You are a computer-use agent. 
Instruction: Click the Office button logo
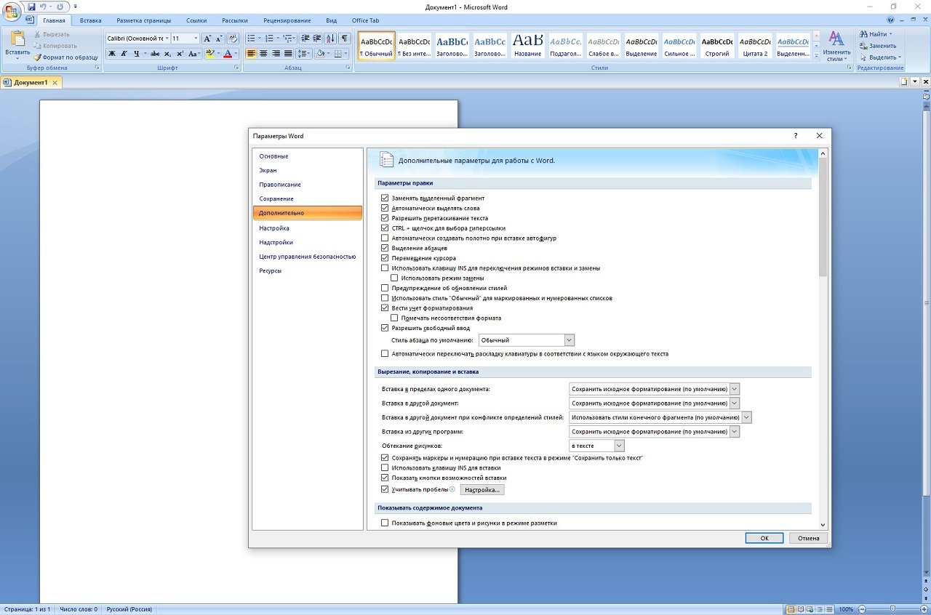12,12
